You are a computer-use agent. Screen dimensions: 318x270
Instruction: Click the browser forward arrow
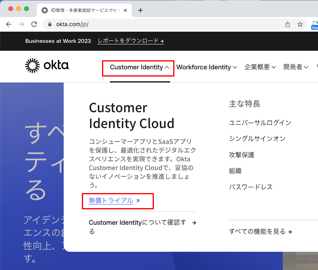(21, 24)
